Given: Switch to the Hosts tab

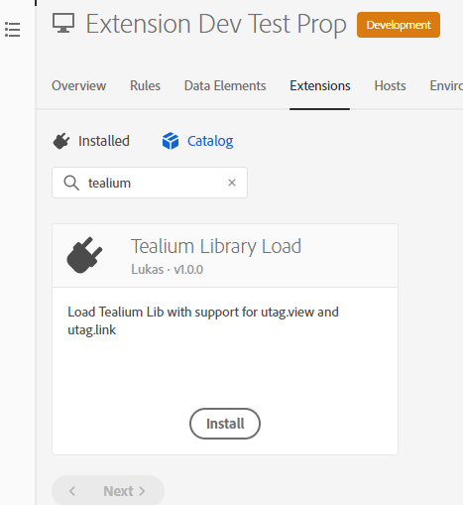Looking at the screenshot, I should [390, 86].
